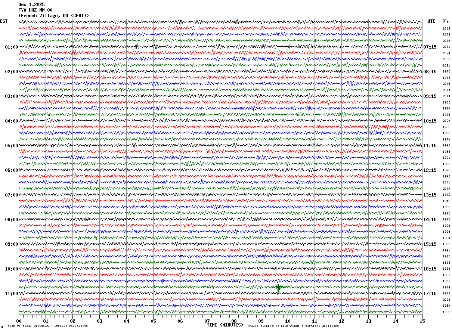Click the 07:00 CST time label
Image resolution: width=452 pixels, height=331 pixels.
(x=12, y=195)
